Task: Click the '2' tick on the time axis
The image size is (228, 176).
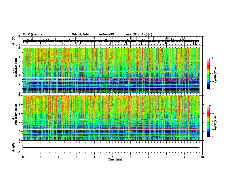Action: pyautogui.click(x=59, y=157)
